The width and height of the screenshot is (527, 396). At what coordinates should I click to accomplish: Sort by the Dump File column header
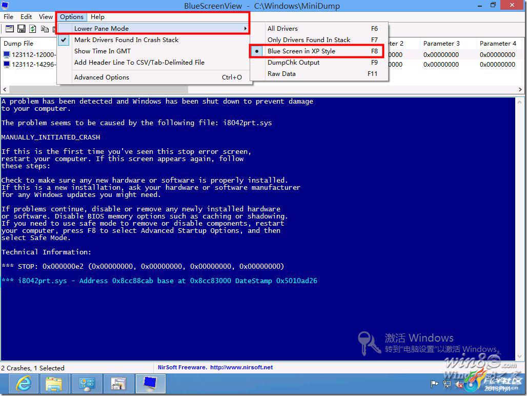point(29,44)
